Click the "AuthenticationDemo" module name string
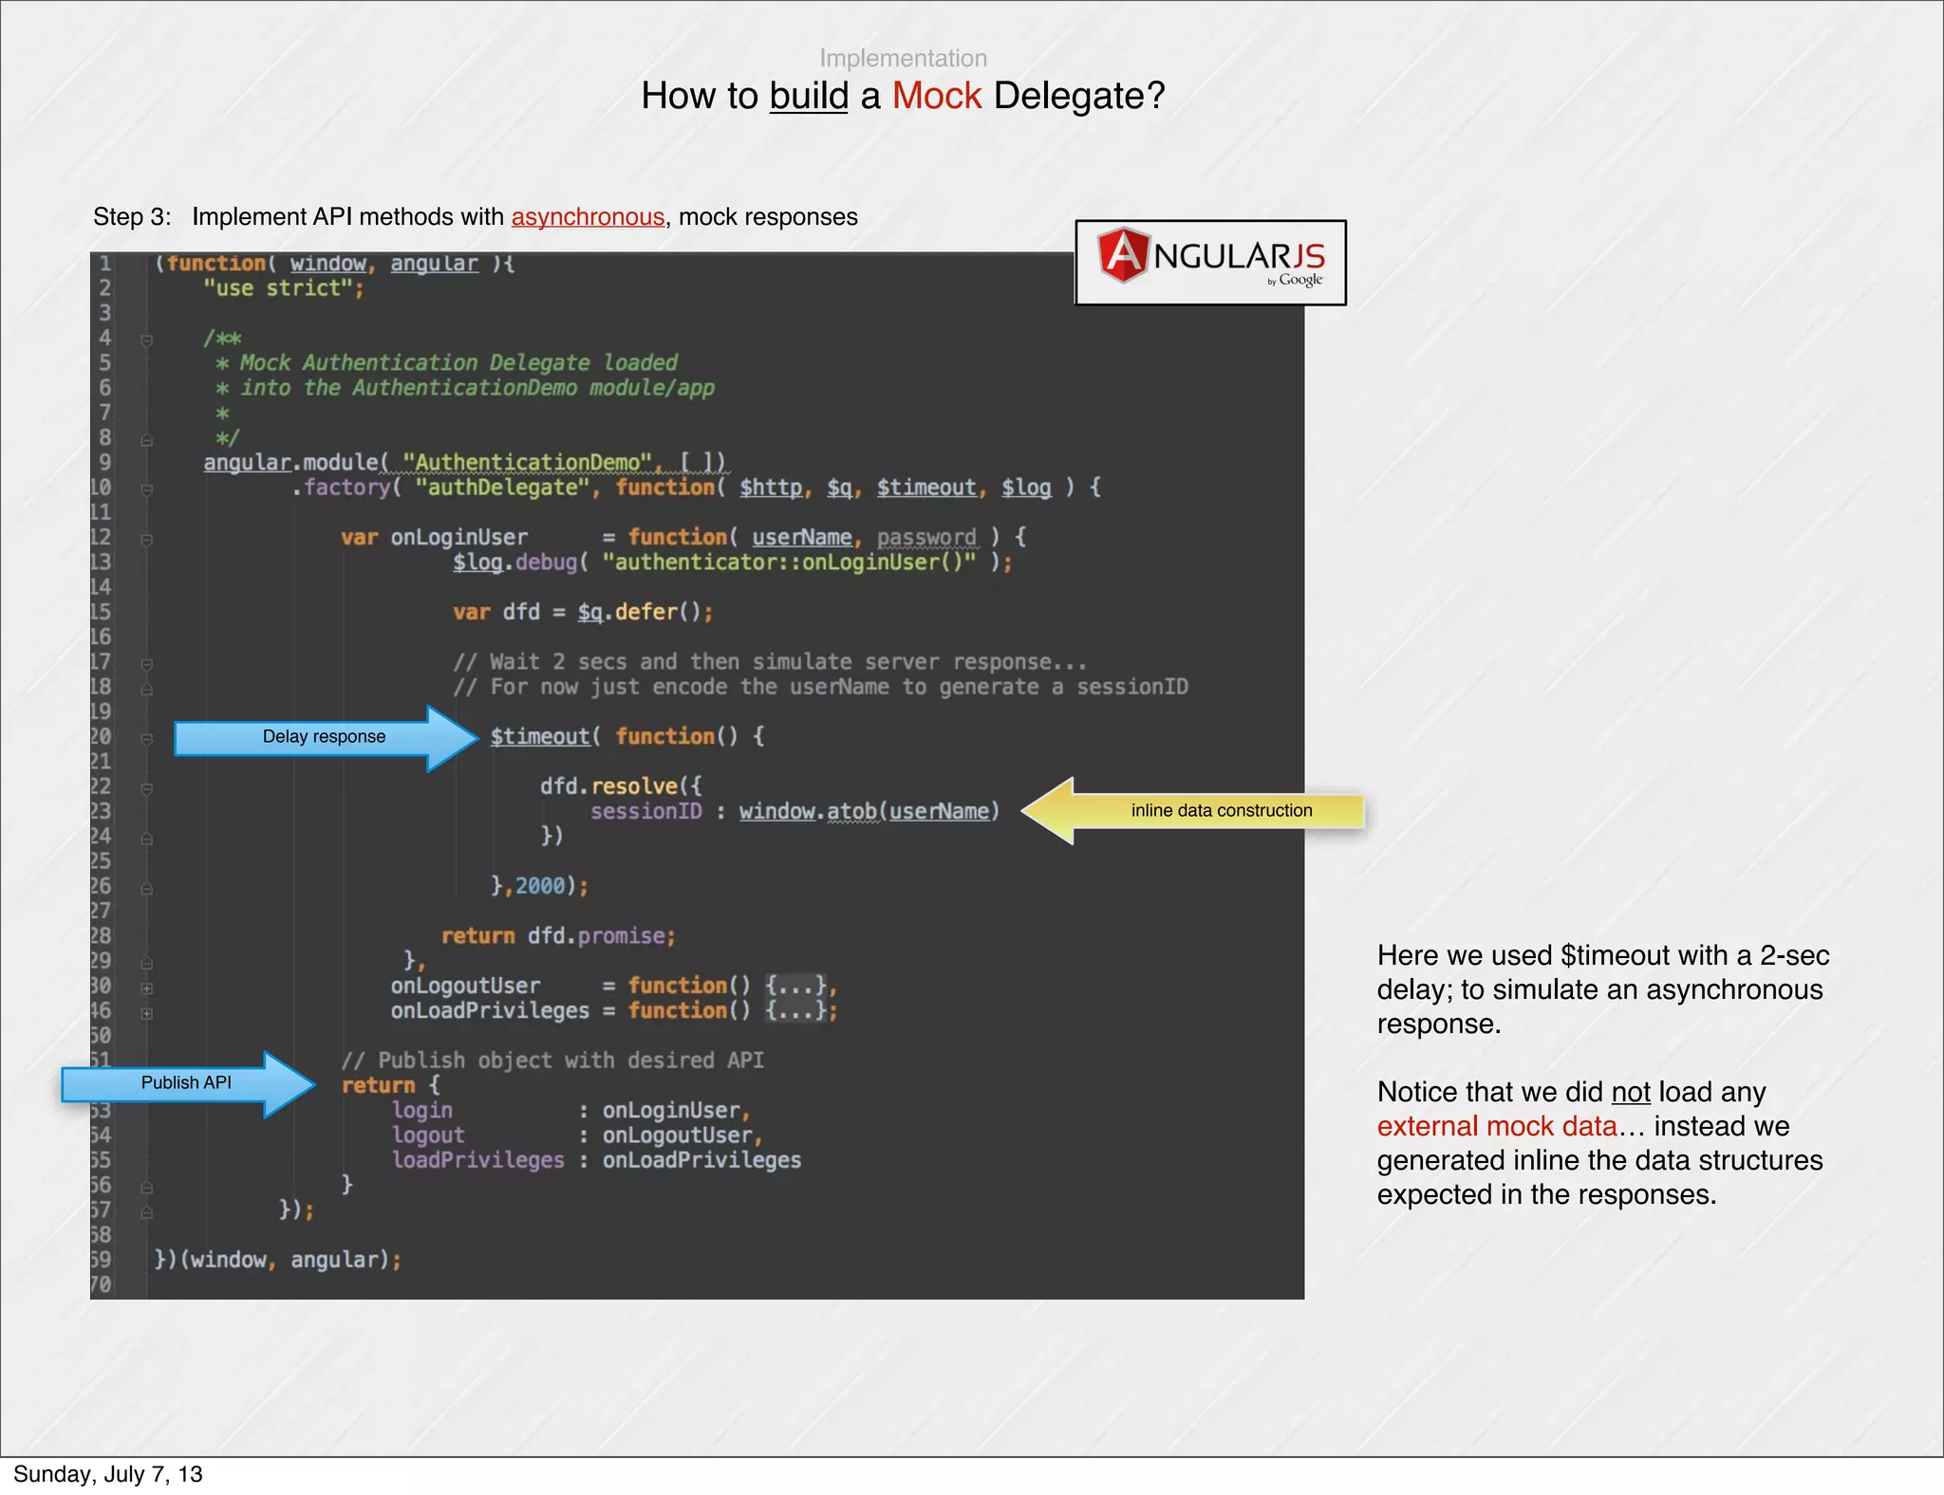 click(527, 462)
